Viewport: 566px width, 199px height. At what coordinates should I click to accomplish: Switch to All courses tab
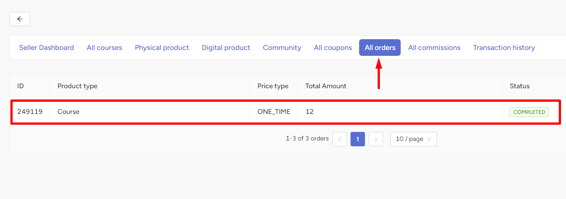tap(104, 48)
